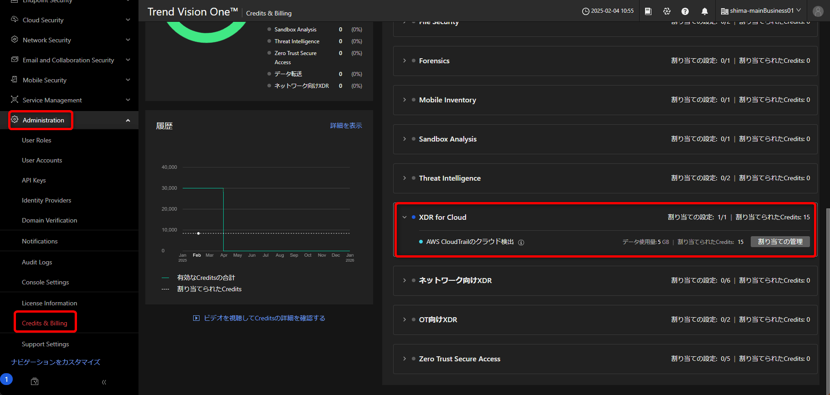Viewport: 830px width, 395px height.
Task: Expand the Forensics row
Action: 405,61
